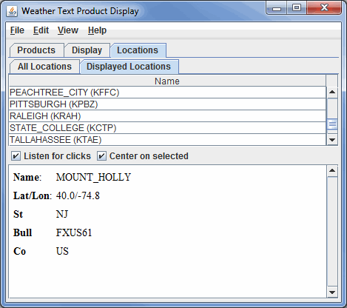
Task: Open the View menu
Action: (x=68, y=30)
